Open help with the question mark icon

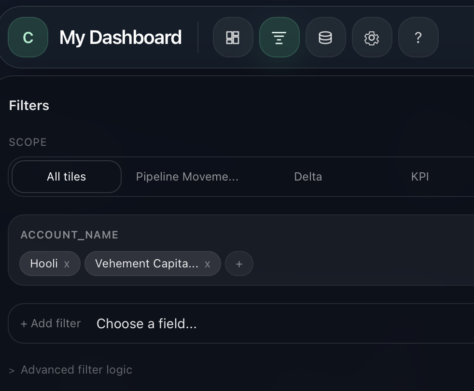point(418,37)
